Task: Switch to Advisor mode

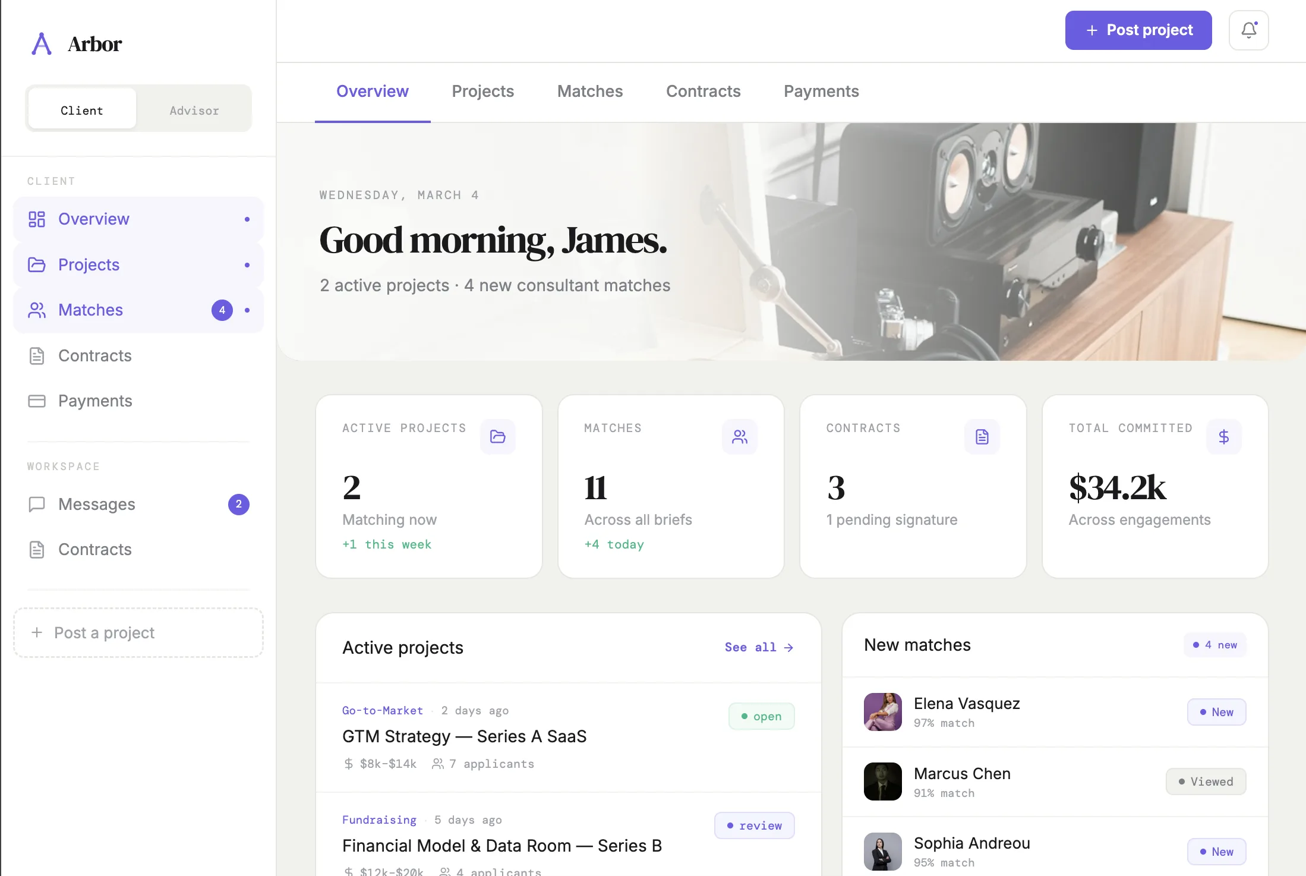Action: click(x=194, y=109)
